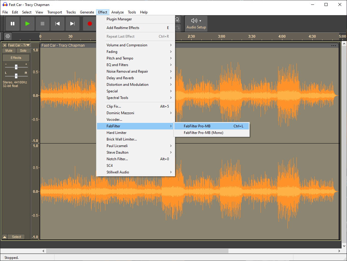Open the Transport menu
Screen dimensions: 347x261
55,12
